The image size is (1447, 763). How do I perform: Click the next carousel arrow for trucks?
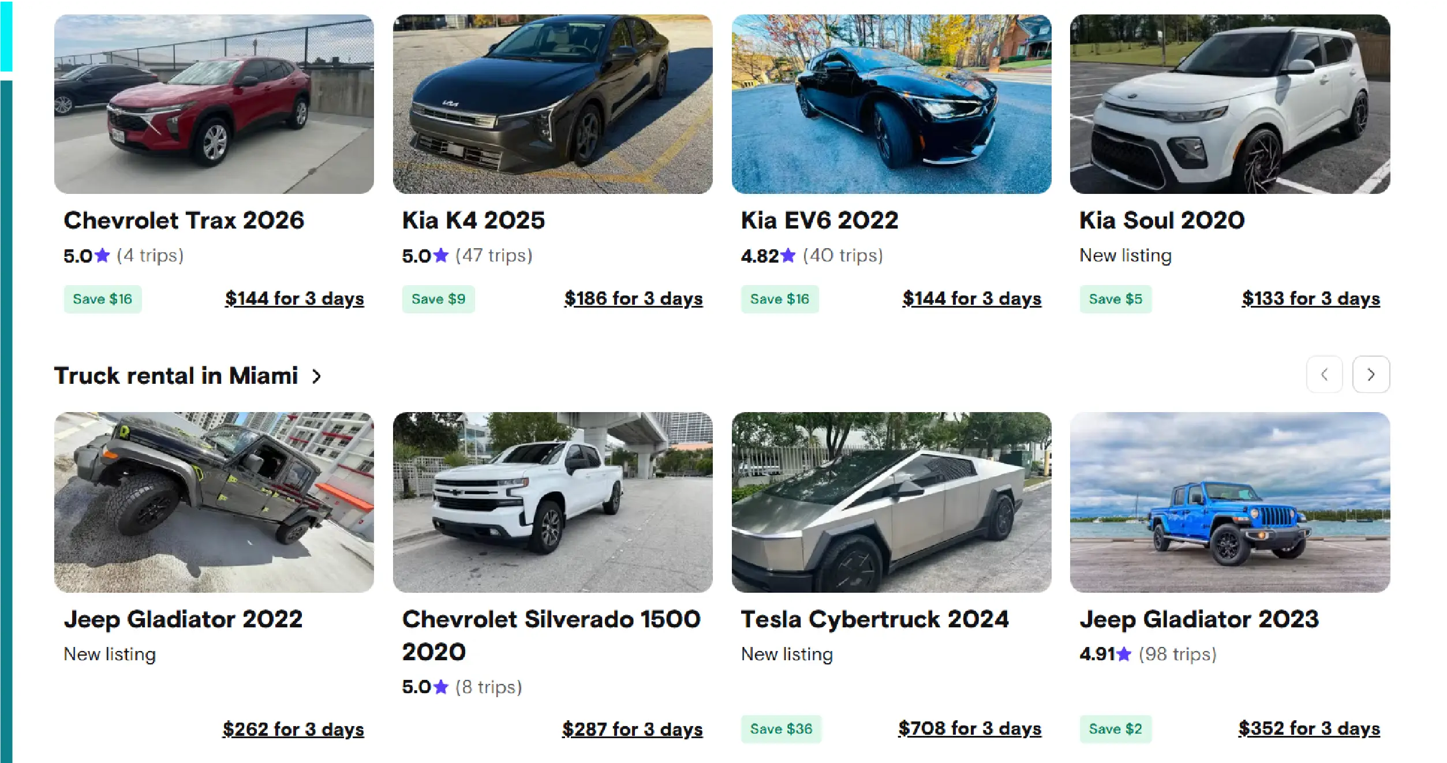click(1370, 375)
